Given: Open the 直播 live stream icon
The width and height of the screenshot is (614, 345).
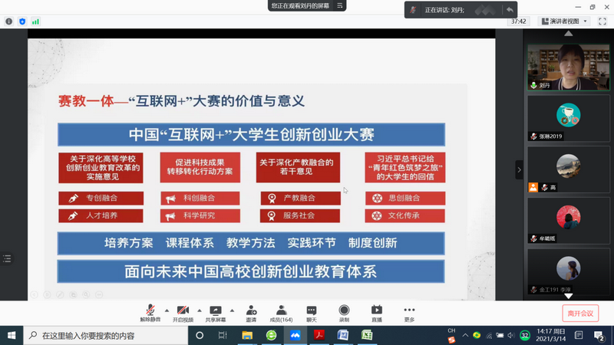Looking at the screenshot, I should click(376, 313).
